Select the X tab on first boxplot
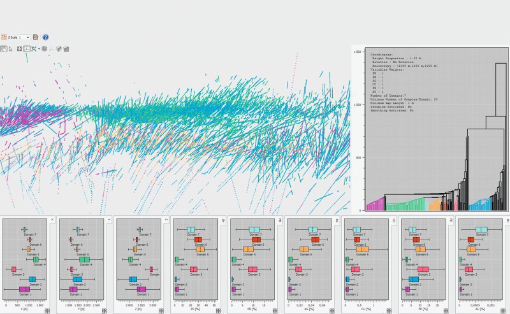Image resolution: width=510 pixels, height=314 pixels. (x=52, y=220)
